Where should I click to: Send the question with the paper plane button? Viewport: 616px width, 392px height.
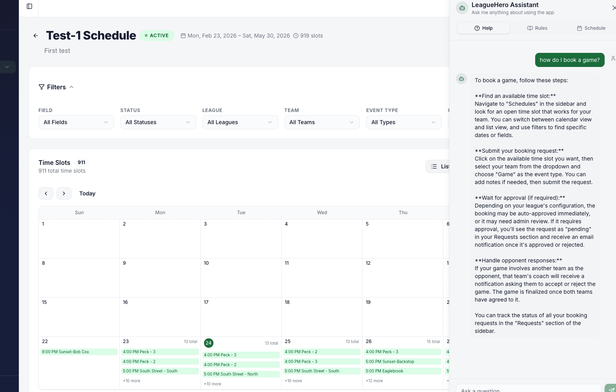click(x=611, y=389)
